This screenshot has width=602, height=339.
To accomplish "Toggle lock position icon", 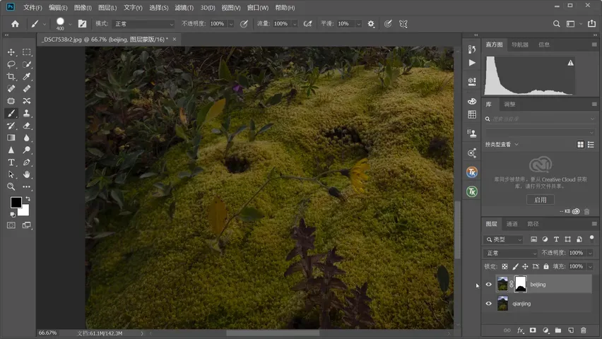I will point(525,266).
